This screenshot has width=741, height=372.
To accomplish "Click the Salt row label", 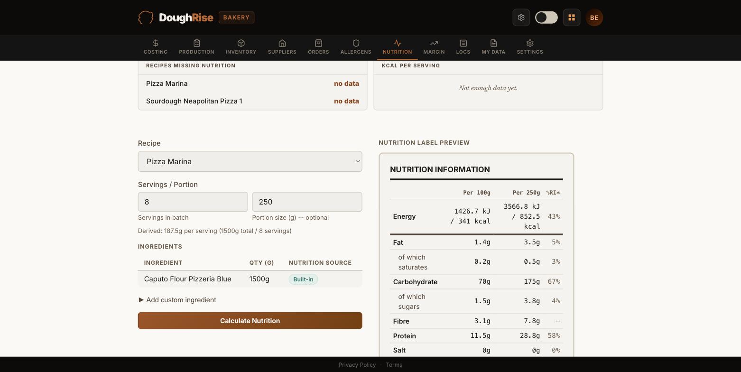I will point(399,350).
